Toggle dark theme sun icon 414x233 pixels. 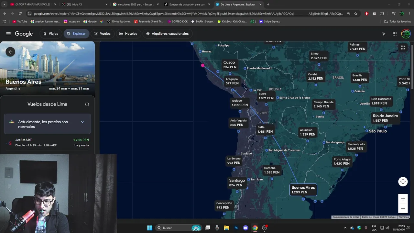tap(384, 34)
